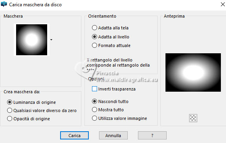Click the Anteprima preview image
Screen dimensions: 226x143
pyautogui.click(x=193, y=72)
